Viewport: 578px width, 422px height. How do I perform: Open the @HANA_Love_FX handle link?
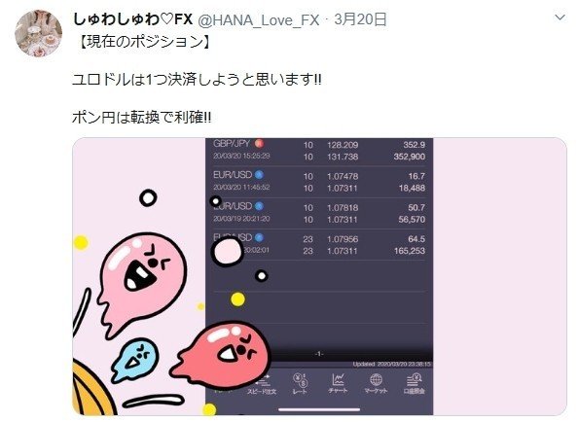(259, 19)
